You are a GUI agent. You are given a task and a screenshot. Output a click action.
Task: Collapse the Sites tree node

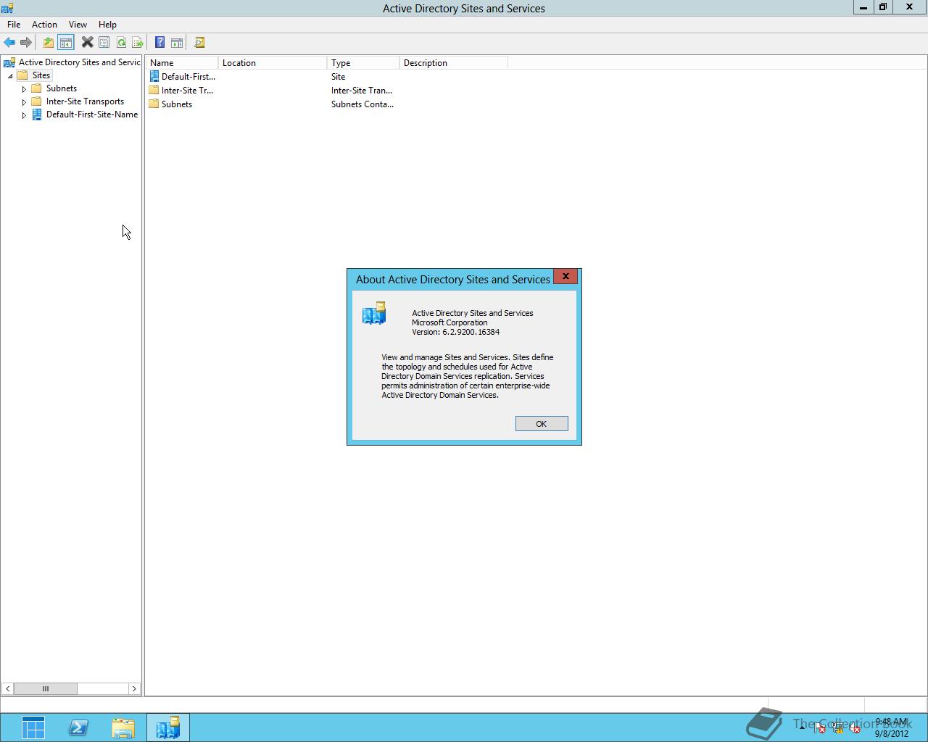[x=10, y=76]
